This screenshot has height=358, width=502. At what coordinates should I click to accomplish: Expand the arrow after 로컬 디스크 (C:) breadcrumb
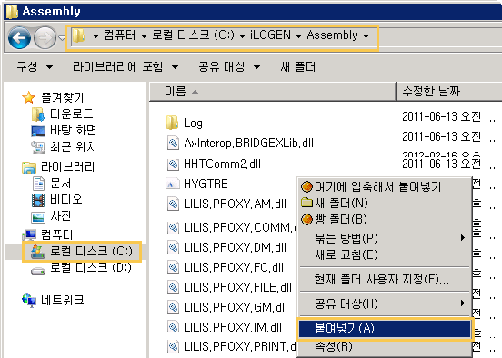[242, 36]
